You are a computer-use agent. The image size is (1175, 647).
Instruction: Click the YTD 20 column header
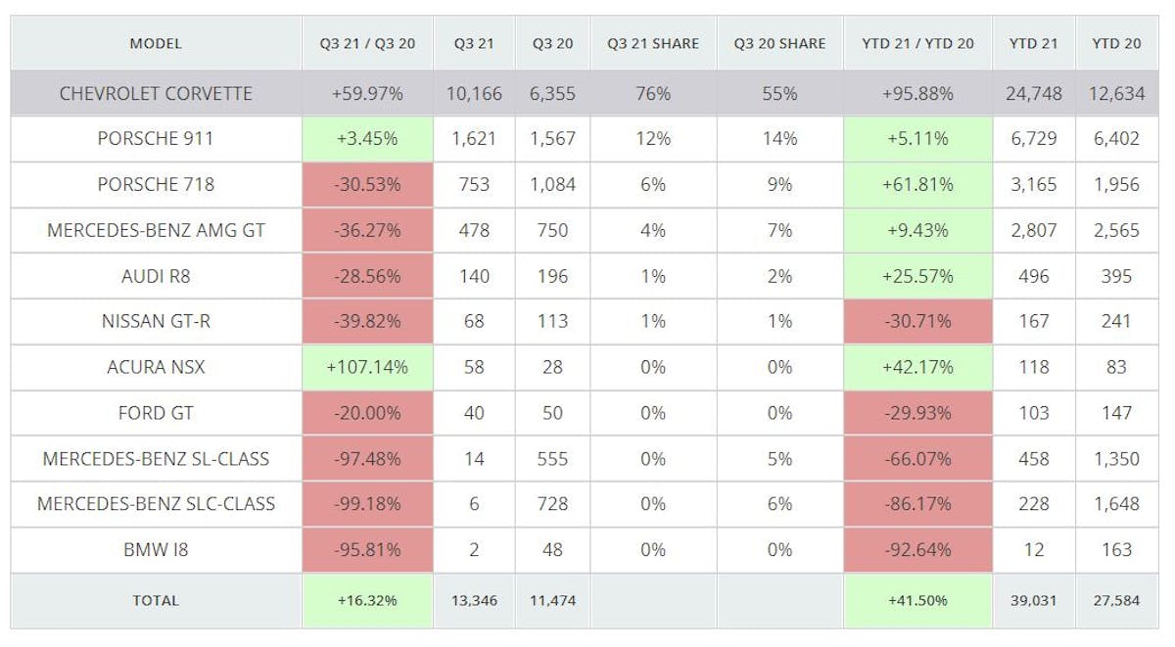click(x=1116, y=43)
